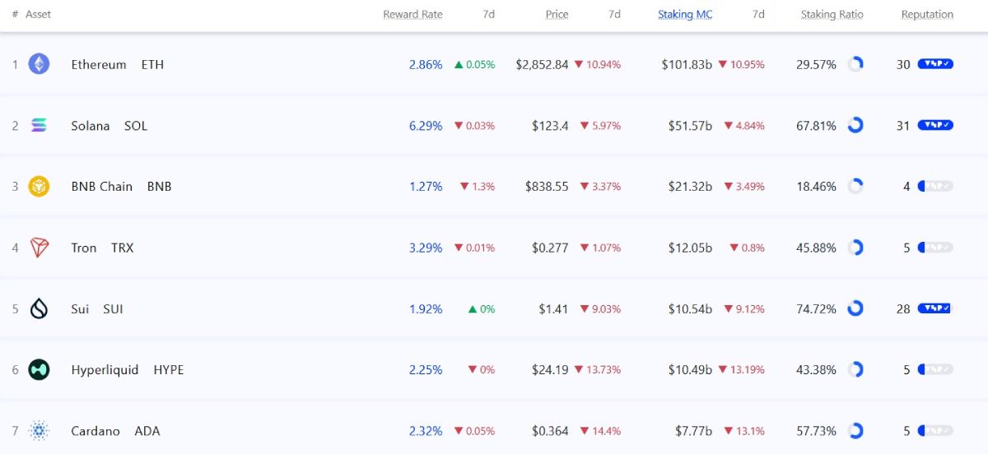Click Solana's staking ratio ring icon
The width and height of the screenshot is (988, 454).
(x=855, y=126)
